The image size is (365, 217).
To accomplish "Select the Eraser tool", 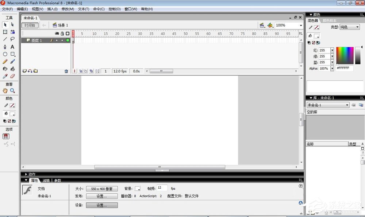I will [x=13, y=76].
